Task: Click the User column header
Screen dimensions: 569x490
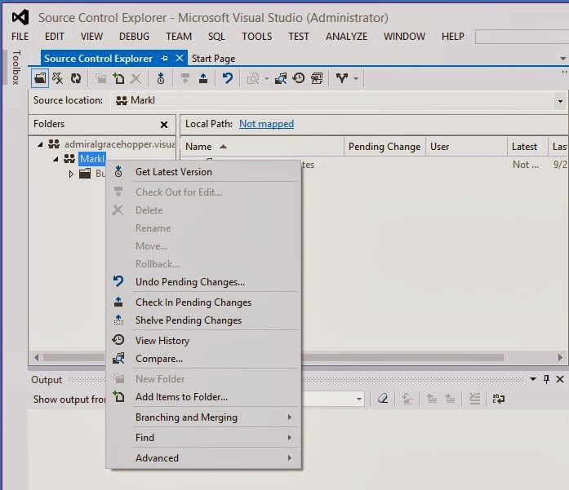Action: tap(466, 147)
